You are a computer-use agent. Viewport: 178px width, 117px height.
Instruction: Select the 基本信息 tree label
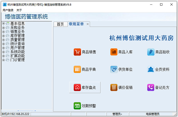[x=18, y=23]
